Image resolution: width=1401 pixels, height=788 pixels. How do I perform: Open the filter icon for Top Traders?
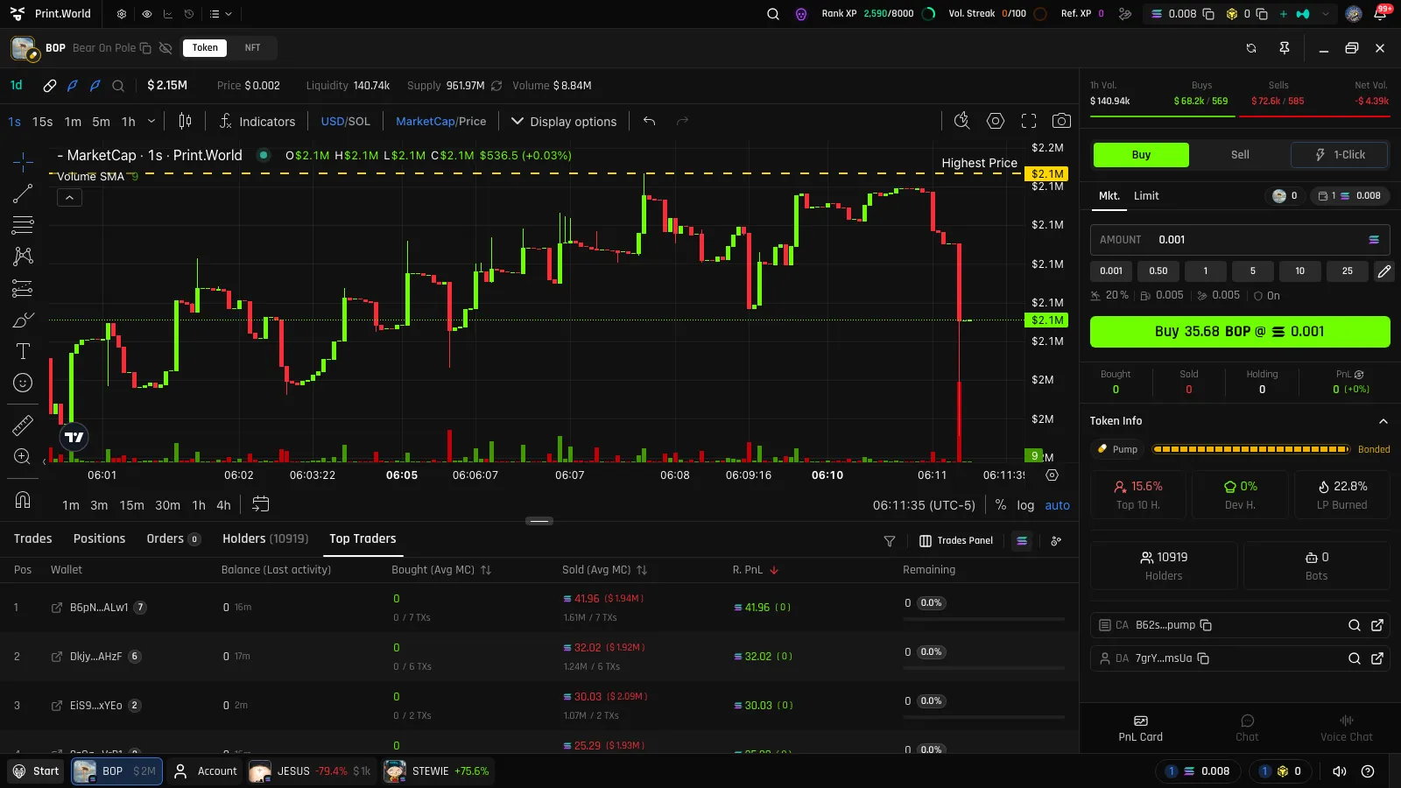click(890, 541)
